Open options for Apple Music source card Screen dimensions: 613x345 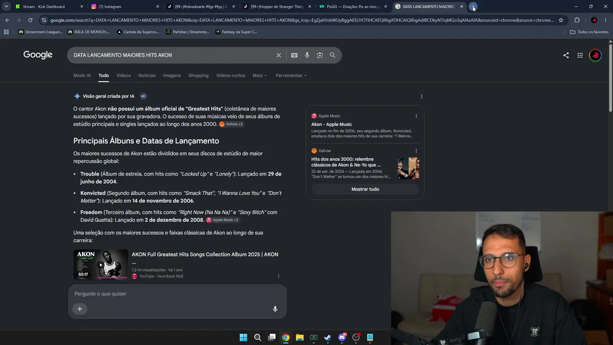[416, 116]
